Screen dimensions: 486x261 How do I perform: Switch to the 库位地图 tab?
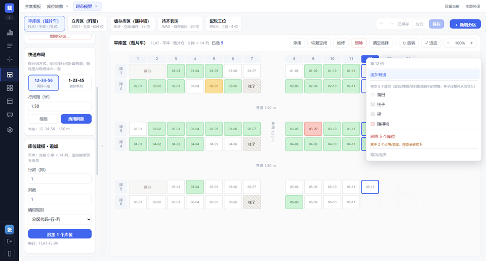tap(55, 6)
